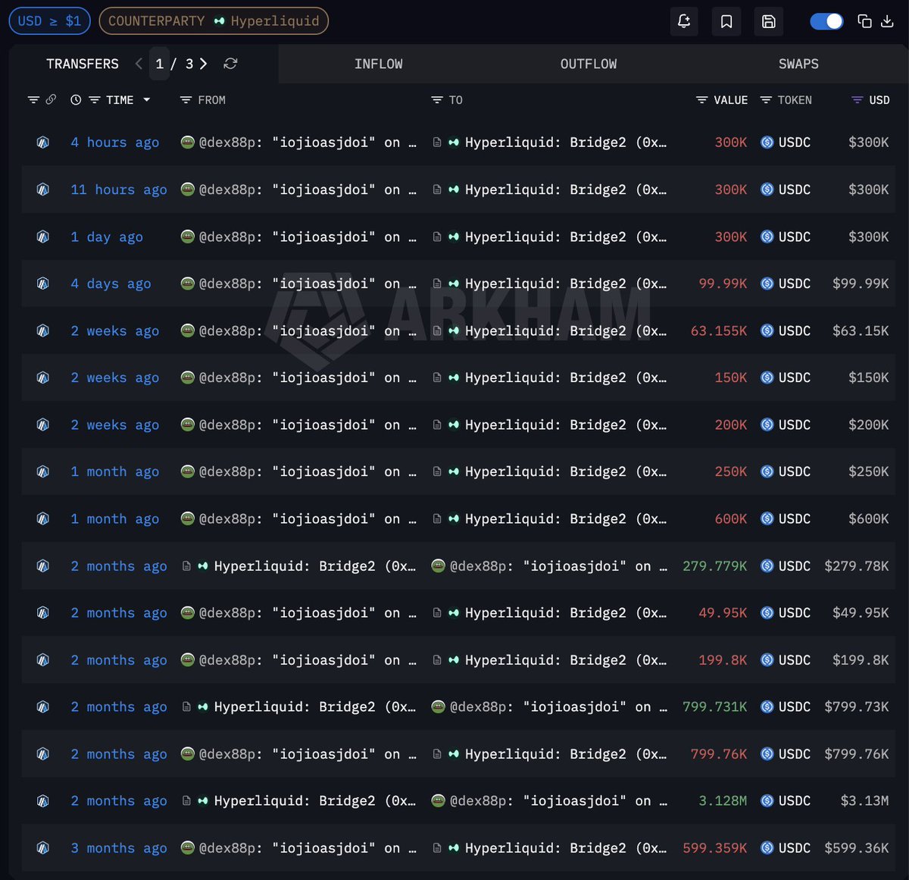Screen dimensions: 909x880
Task: Click Hyperliquid logo icon in 600K row
Action: [454, 519]
